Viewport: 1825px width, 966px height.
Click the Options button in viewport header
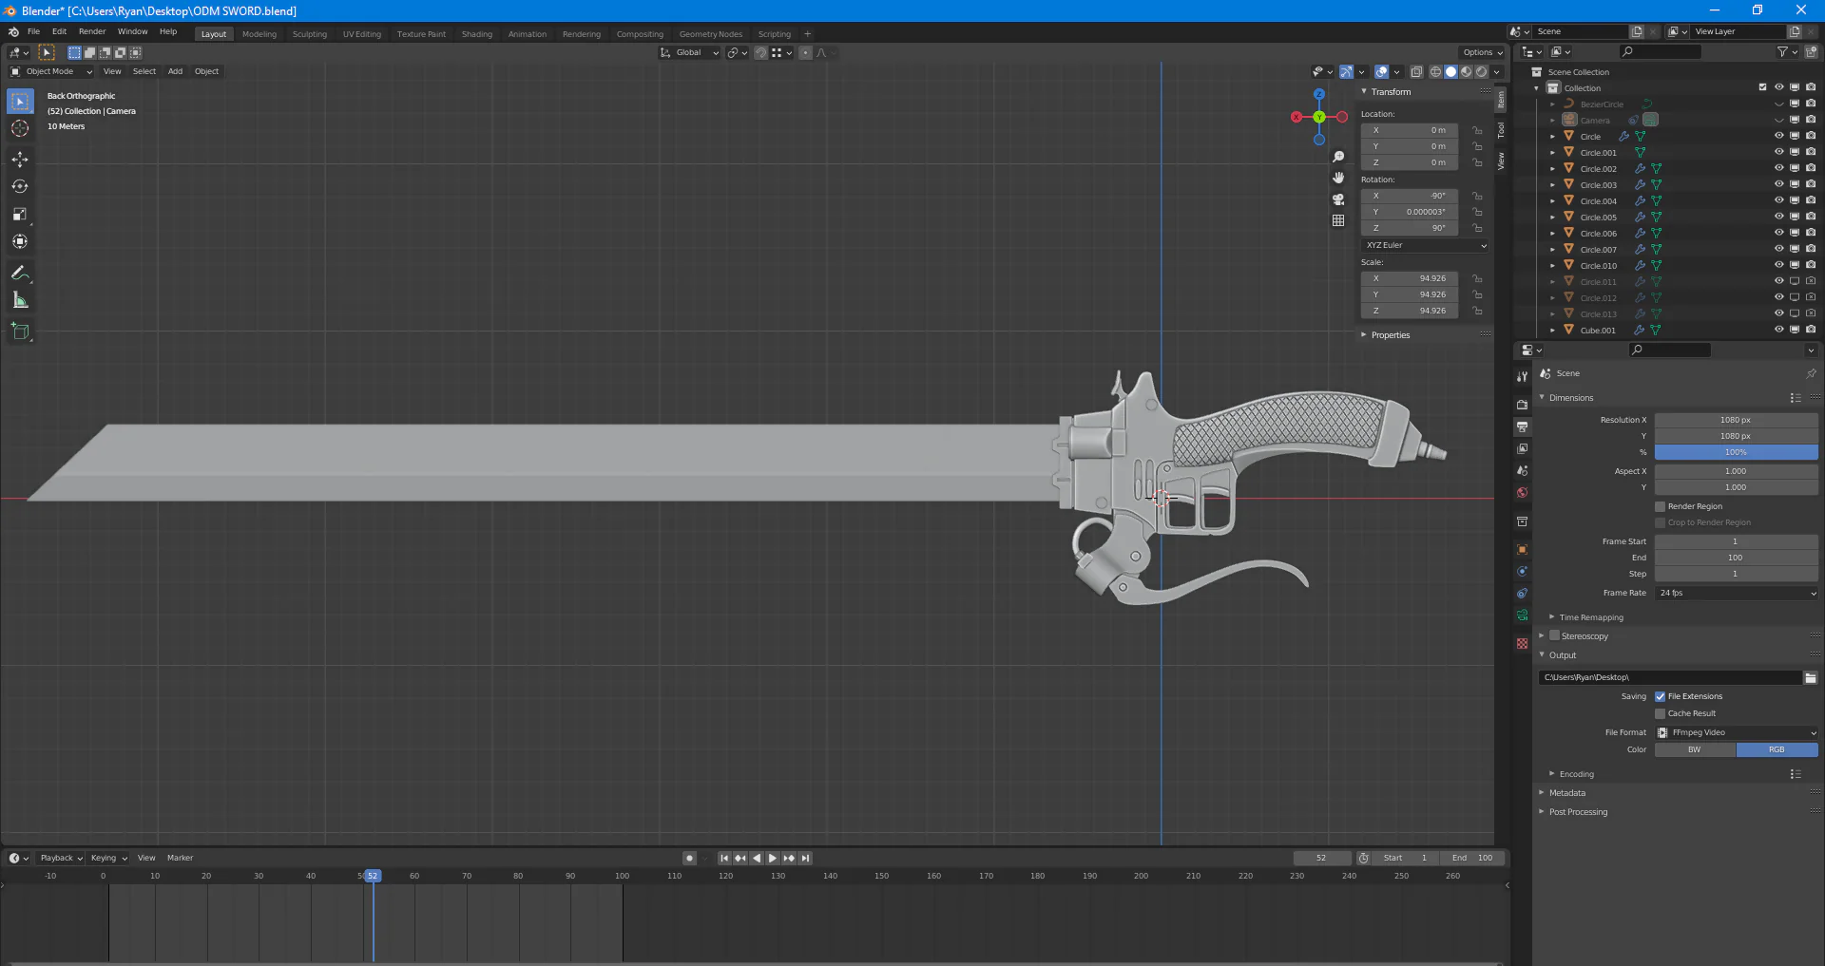tap(1482, 52)
